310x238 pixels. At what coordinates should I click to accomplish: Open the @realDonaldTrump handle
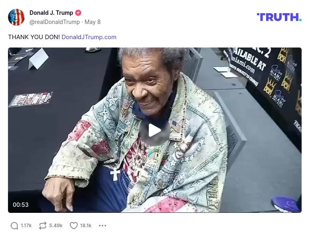tap(55, 22)
